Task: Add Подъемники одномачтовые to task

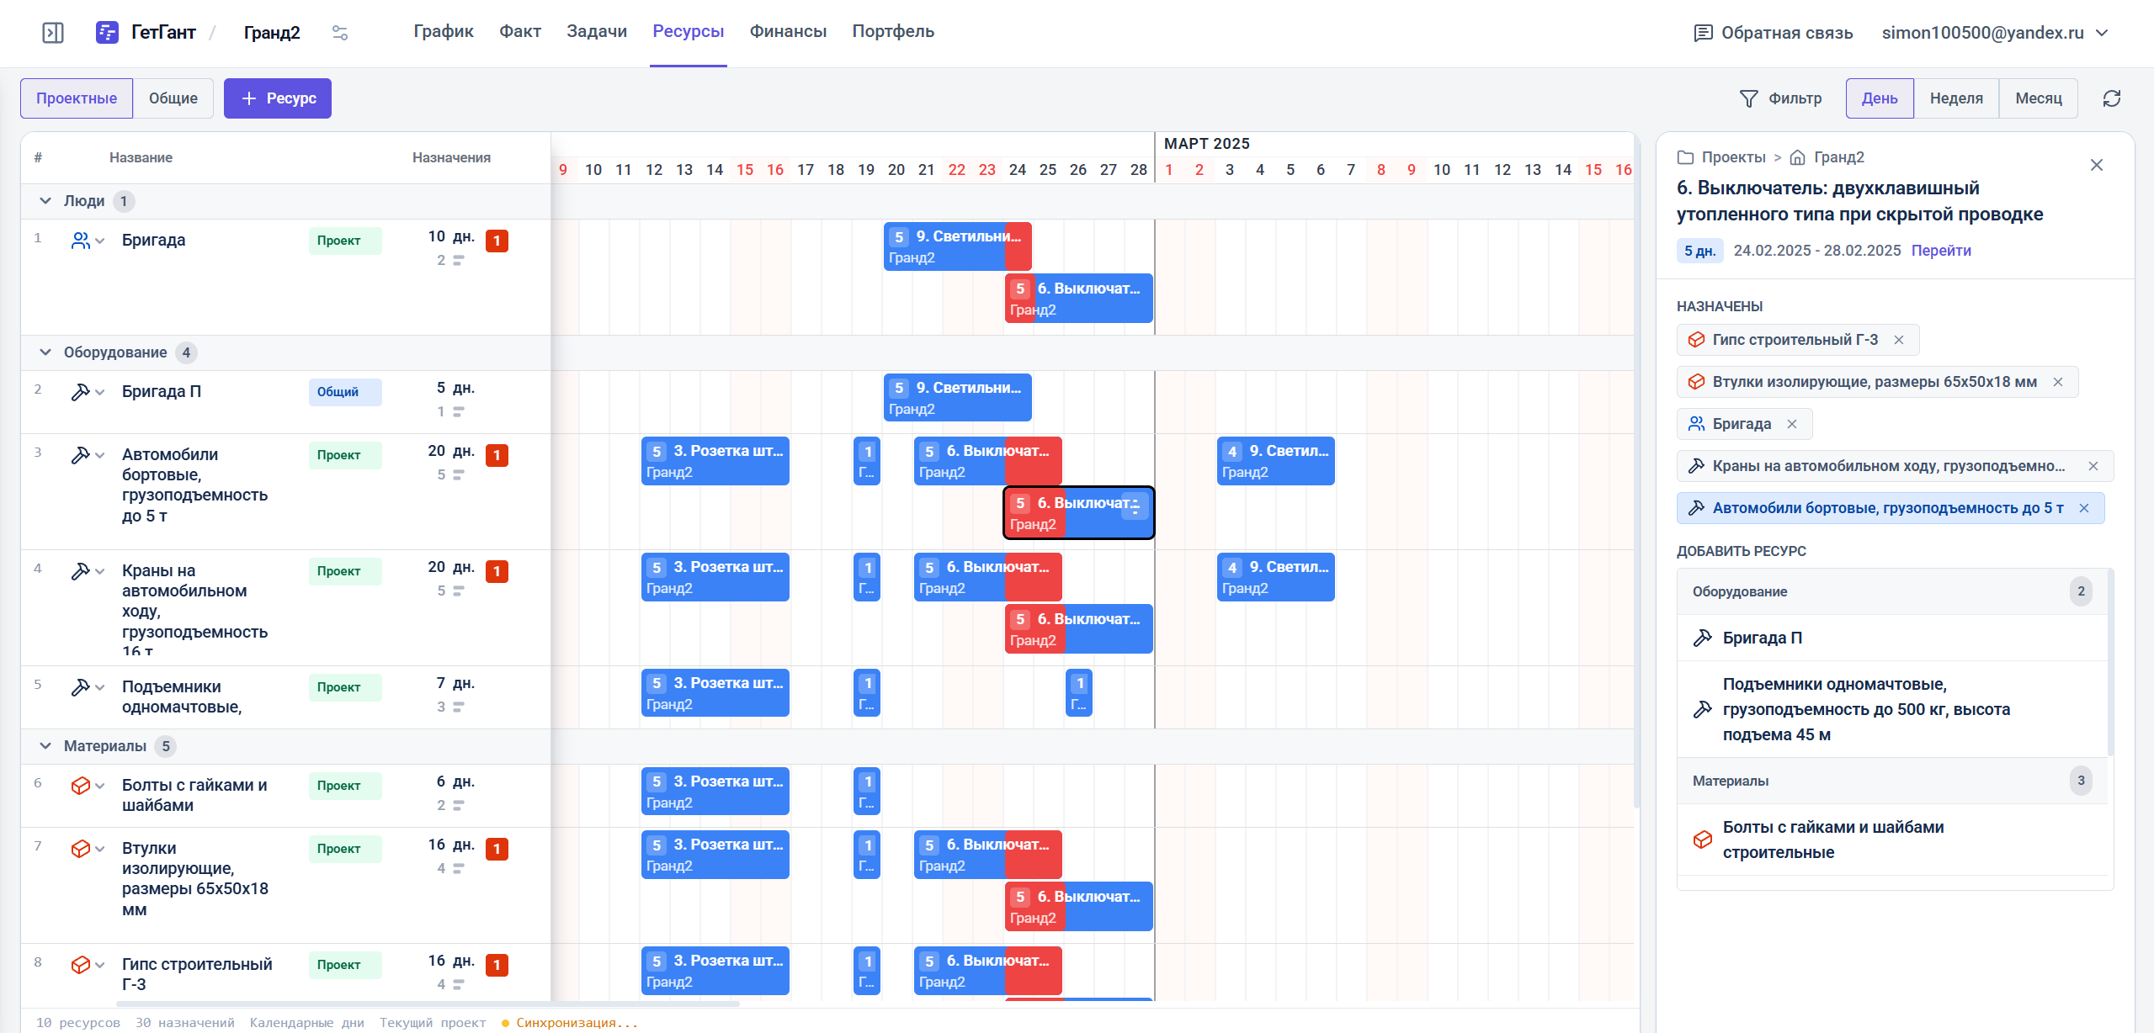Action: (1892, 709)
